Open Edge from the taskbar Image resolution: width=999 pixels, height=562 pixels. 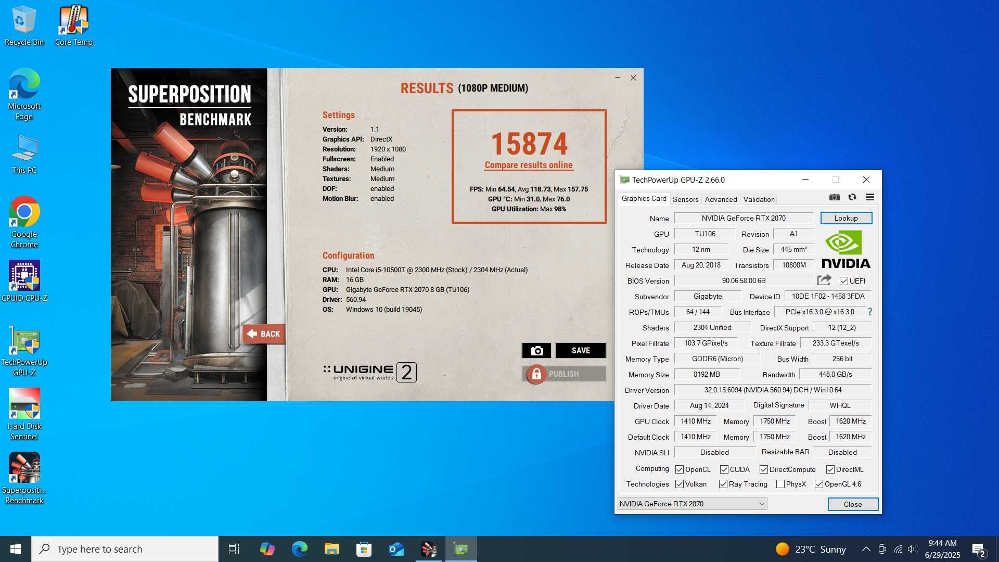(299, 549)
